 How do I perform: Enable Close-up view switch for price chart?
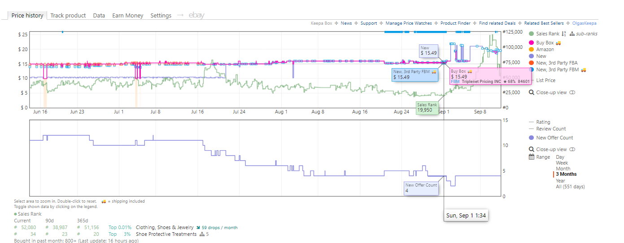point(572,92)
